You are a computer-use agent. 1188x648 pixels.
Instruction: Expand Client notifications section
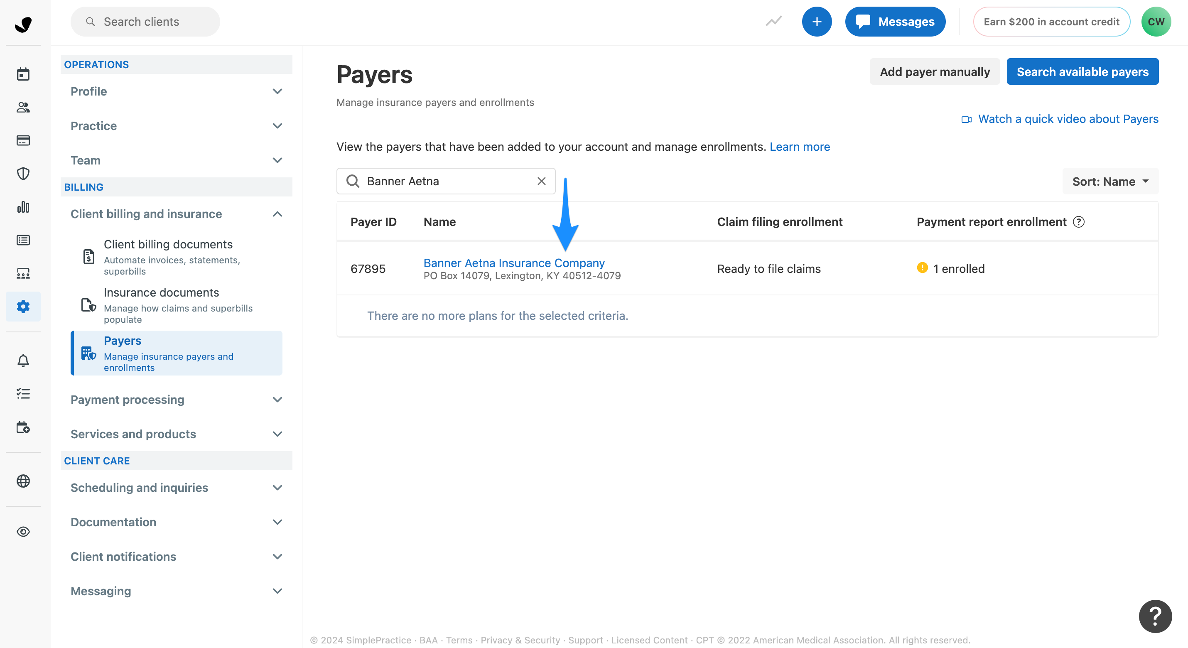pyautogui.click(x=176, y=556)
